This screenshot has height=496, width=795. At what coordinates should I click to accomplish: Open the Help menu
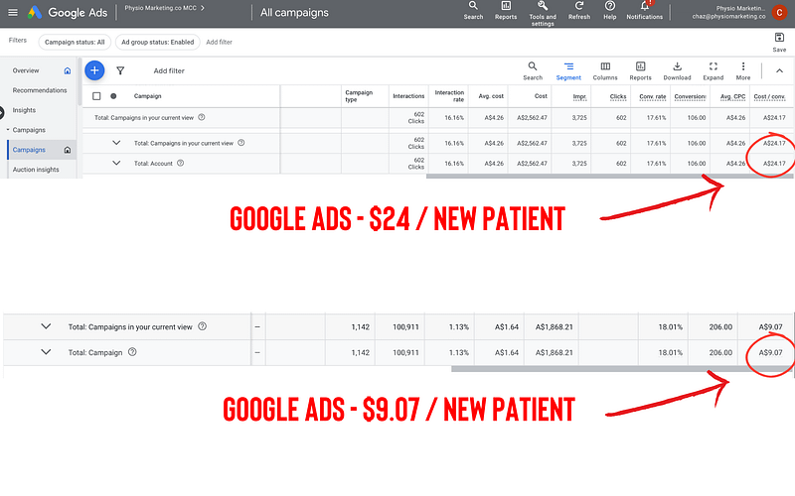[610, 10]
